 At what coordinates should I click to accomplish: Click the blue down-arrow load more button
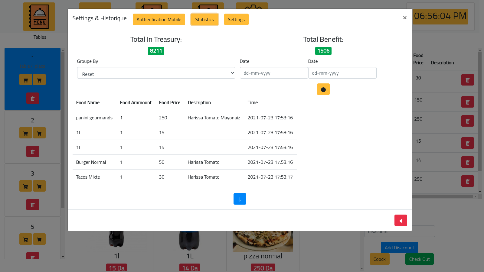pyautogui.click(x=240, y=199)
